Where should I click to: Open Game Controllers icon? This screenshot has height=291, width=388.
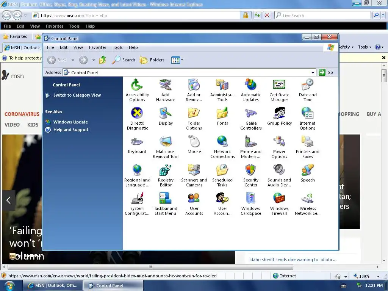(x=251, y=119)
